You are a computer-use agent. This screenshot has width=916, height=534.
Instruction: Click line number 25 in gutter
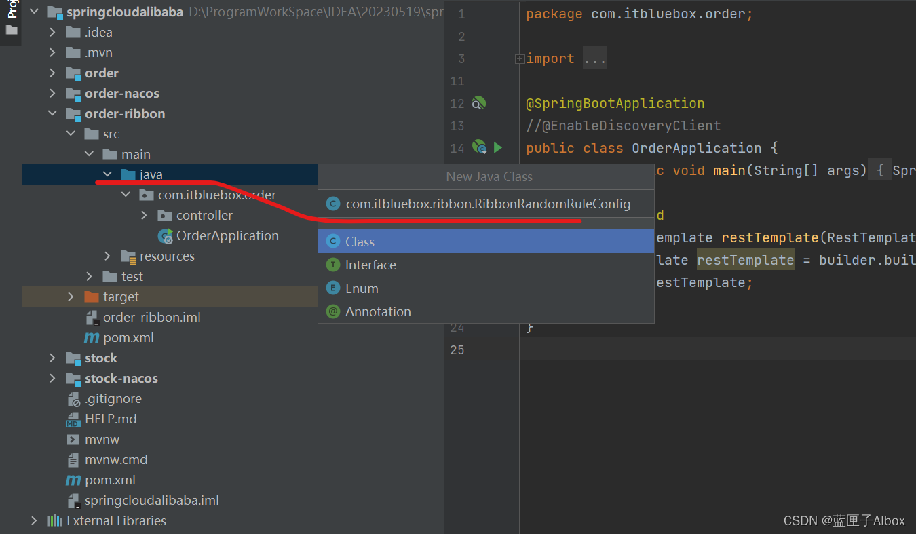[458, 349]
